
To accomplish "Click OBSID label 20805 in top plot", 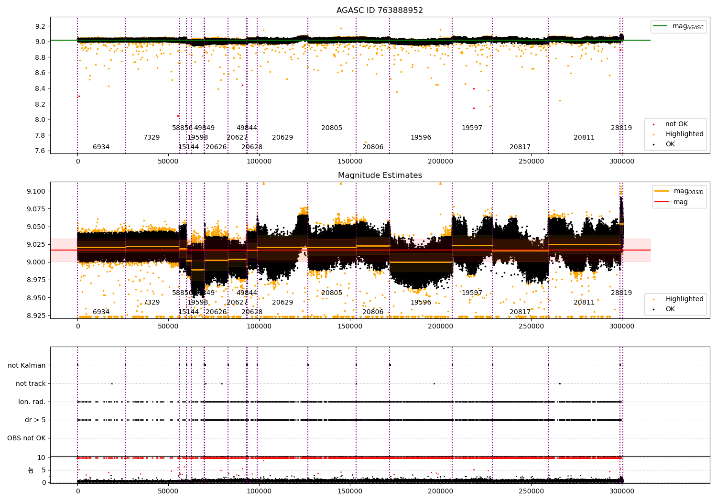I will coord(332,128).
